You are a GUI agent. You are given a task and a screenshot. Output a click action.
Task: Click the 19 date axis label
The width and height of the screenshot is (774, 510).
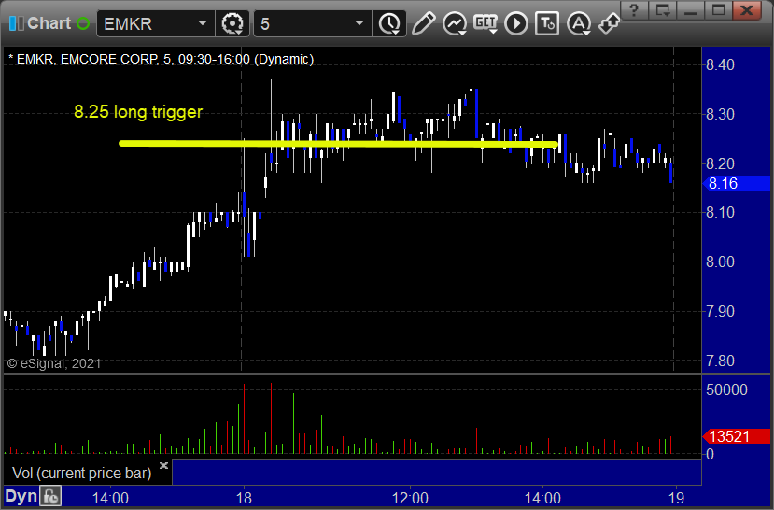click(x=676, y=498)
